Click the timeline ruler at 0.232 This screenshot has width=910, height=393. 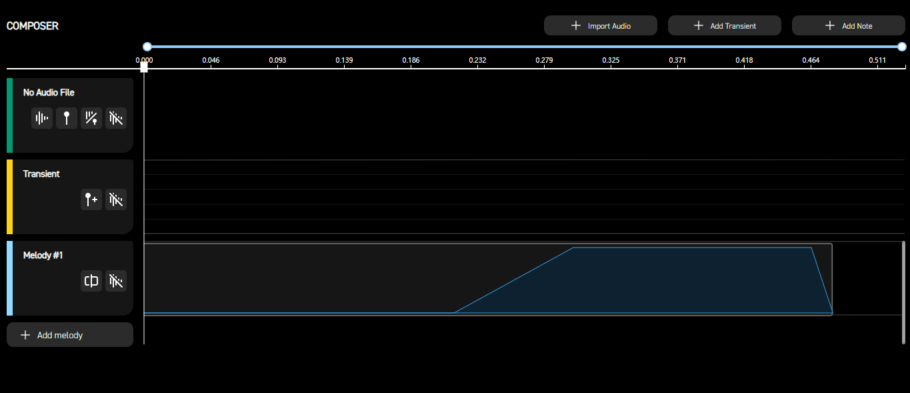point(477,60)
